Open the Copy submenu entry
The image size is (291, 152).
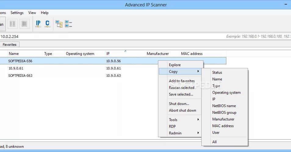(x=180, y=72)
